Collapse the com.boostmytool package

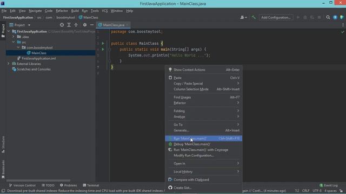click(18, 47)
